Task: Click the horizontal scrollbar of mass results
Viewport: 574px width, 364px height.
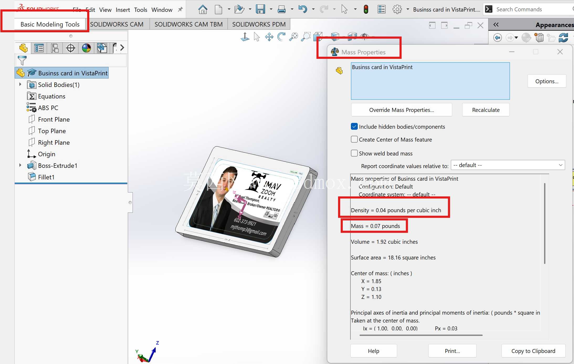Action: point(421,335)
